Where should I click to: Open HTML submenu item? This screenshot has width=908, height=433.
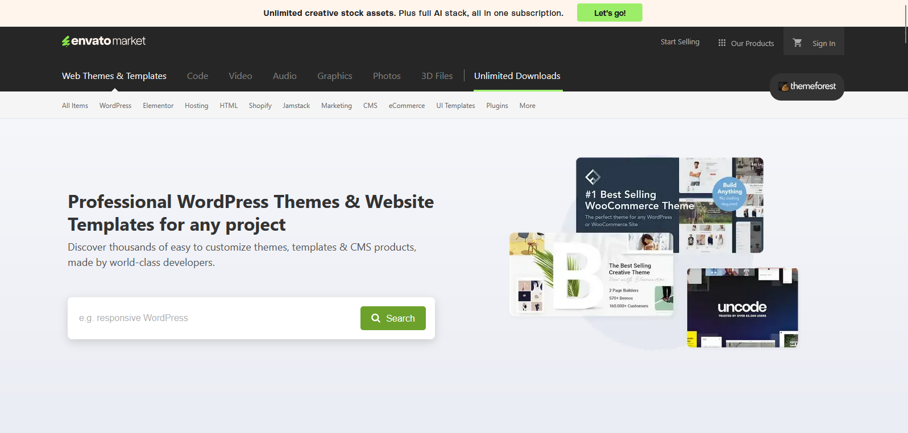[229, 106]
